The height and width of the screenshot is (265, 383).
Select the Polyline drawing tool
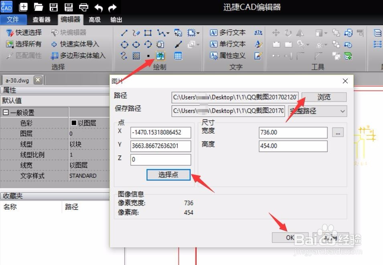point(161,33)
